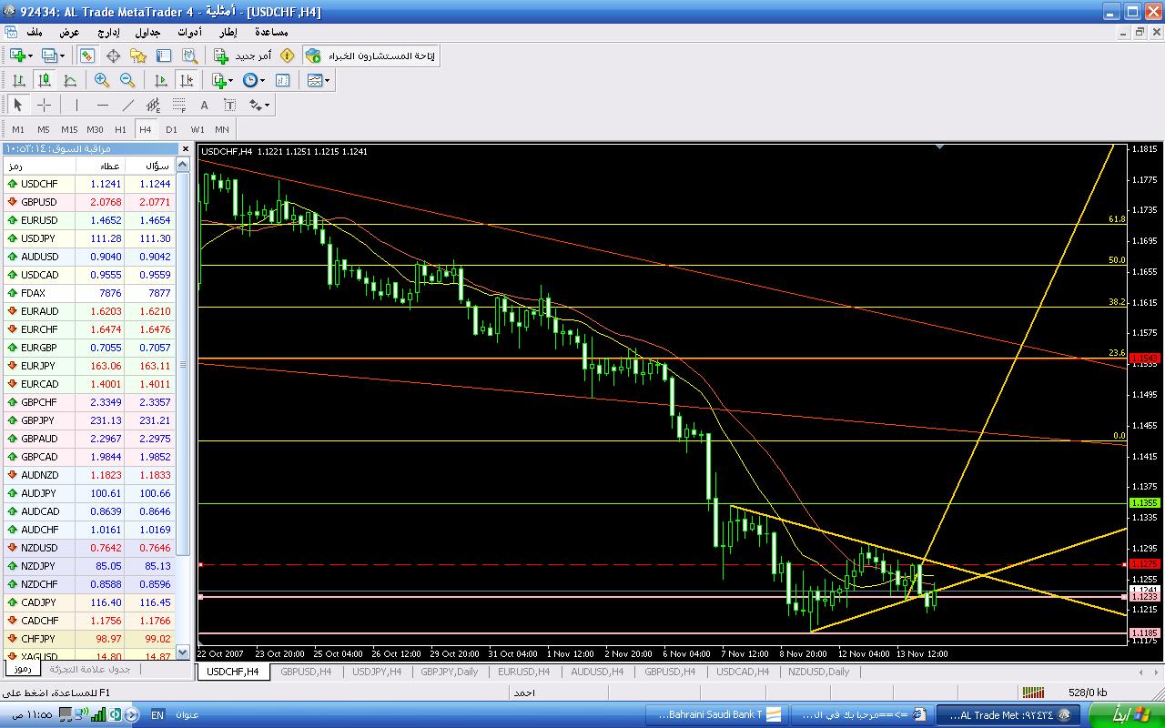Image resolution: width=1165 pixels, height=728 pixels.
Task: Expand the chart periodicity clock dropdown
Action: click(x=255, y=80)
